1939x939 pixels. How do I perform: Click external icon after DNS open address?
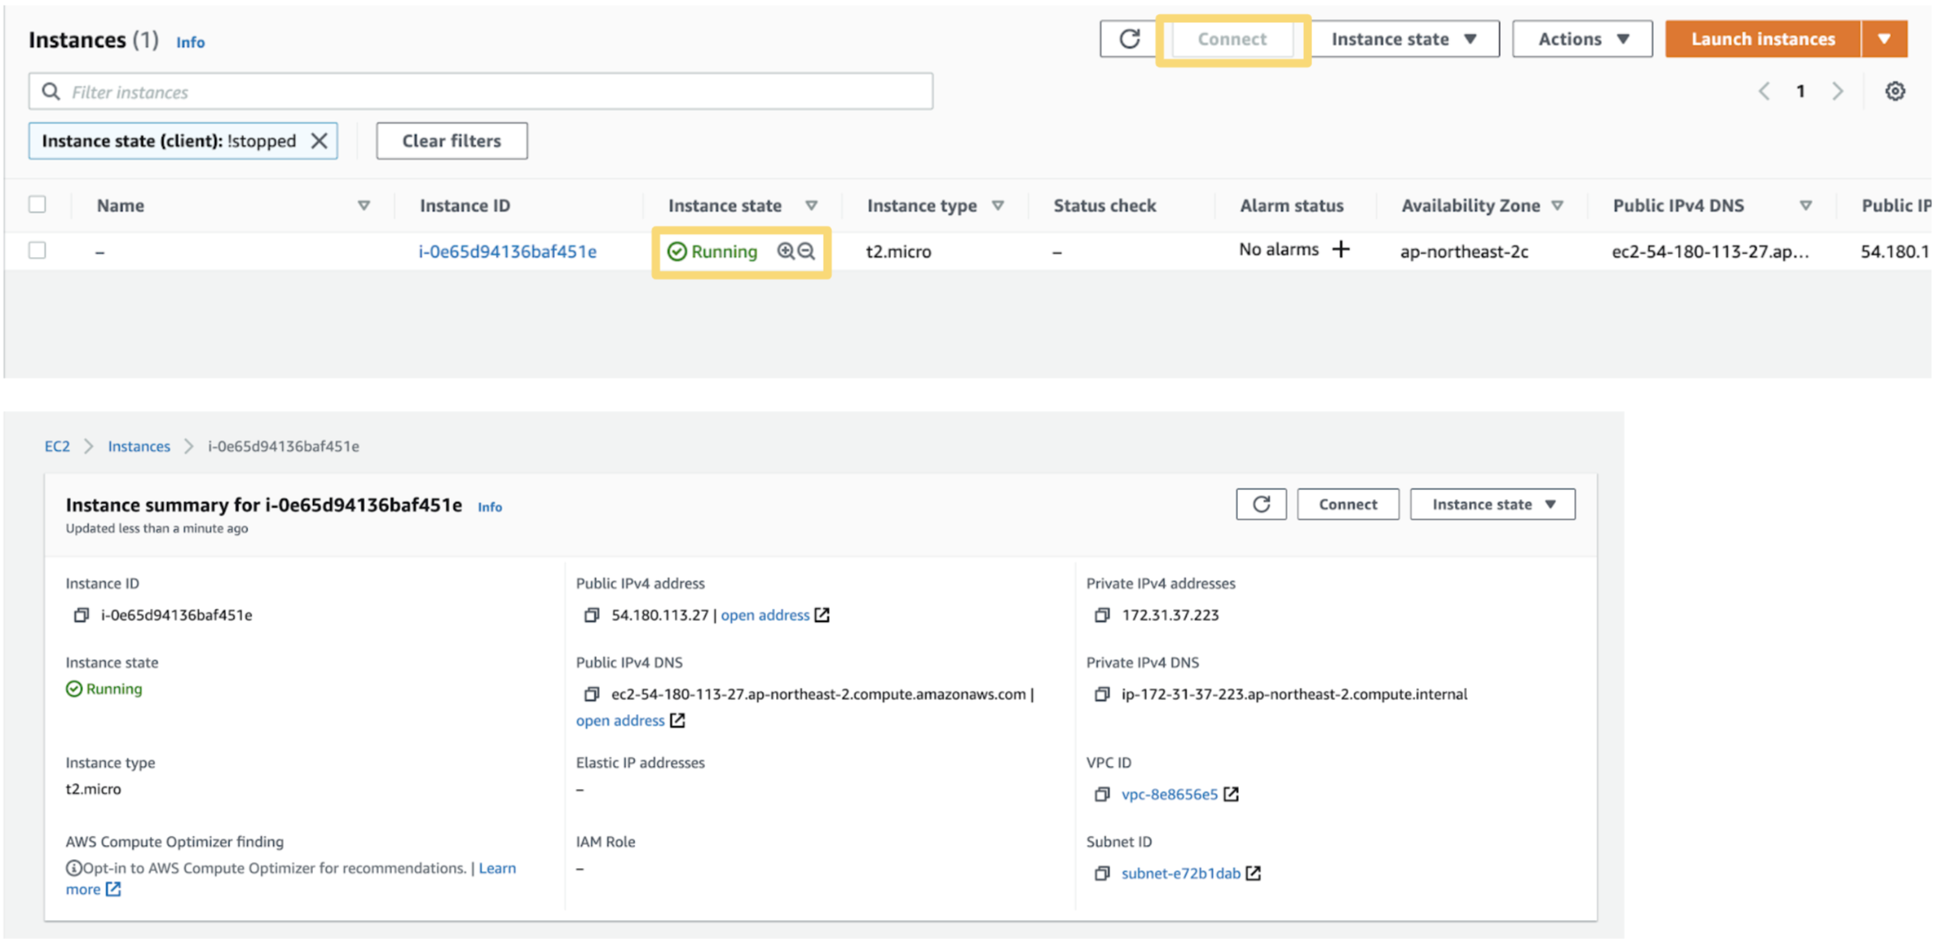click(x=677, y=721)
